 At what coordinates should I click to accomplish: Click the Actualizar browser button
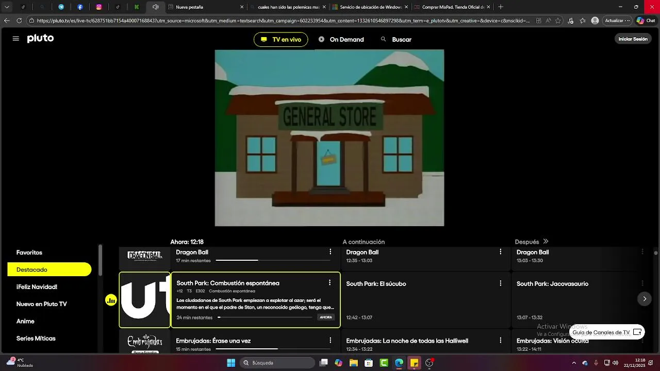617,21
